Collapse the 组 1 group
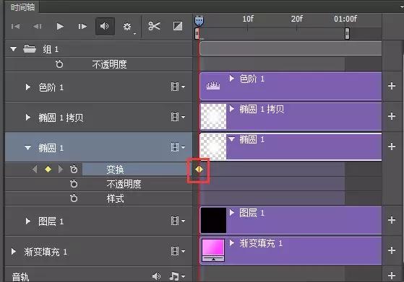This screenshot has height=282, width=404. click(x=14, y=48)
